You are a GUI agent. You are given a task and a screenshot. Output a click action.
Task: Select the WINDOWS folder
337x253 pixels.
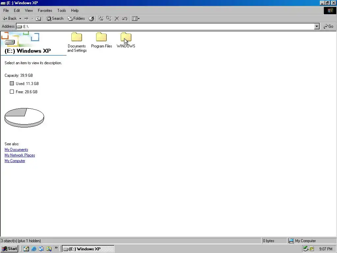[126, 41]
